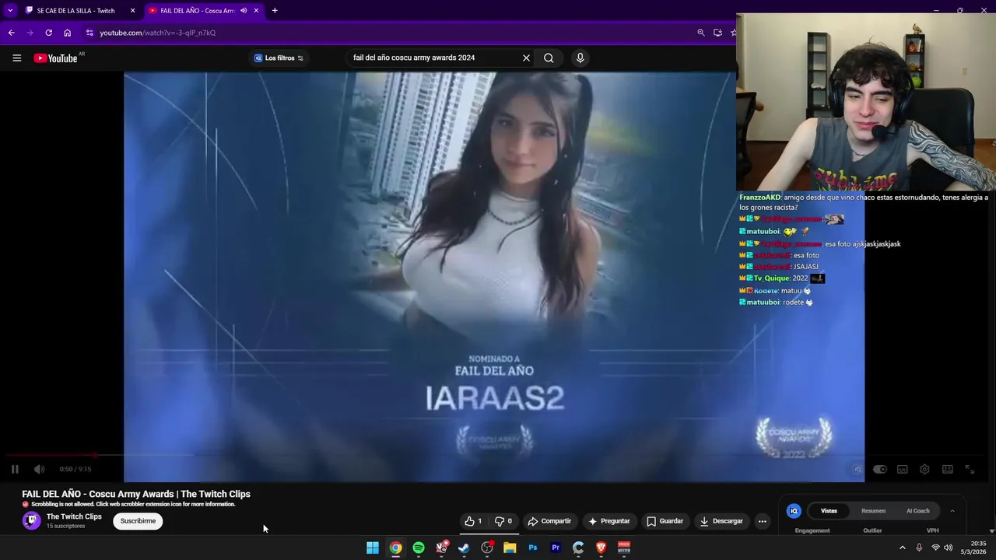The width and height of the screenshot is (996, 560).
Task: Open The Twitch Clips channel avatar
Action: point(31,521)
